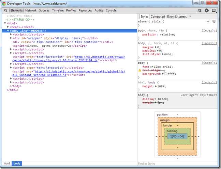The width and height of the screenshot is (221, 169).
Task: Open (index):1 link for body, form, #fm rule
Action: click(x=209, y=31)
